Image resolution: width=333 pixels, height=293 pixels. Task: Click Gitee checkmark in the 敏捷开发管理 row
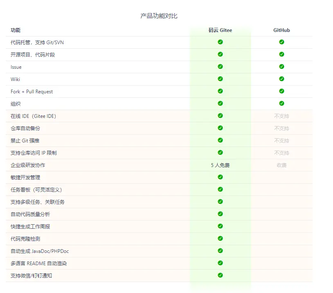220,177
